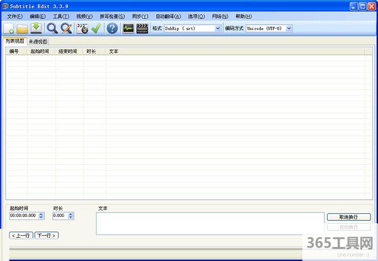Switch to the 来源视图 tab
Image resolution: width=378 pixels, height=261 pixels.
click(x=38, y=41)
